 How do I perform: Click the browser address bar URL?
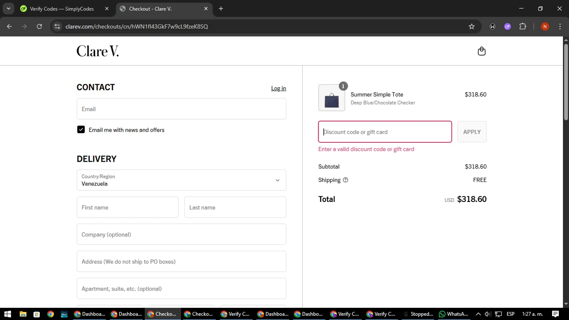click(137, 27)
